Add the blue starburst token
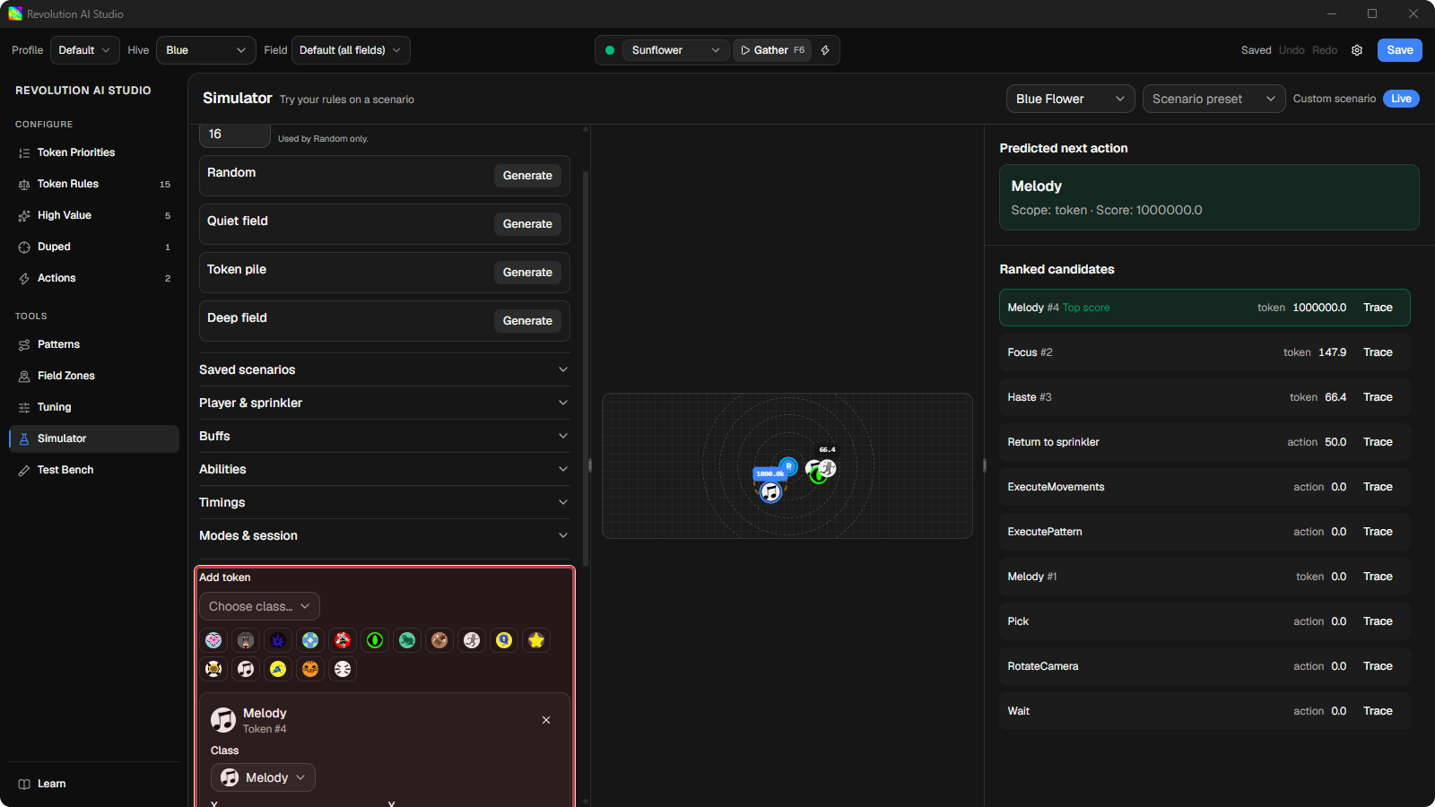The width and height of the screenshot is (1435, 807). (x=278, y=640)
